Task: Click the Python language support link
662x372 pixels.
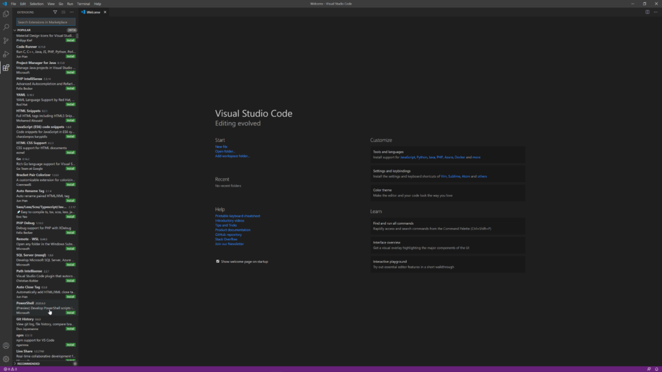Action: 422,158
